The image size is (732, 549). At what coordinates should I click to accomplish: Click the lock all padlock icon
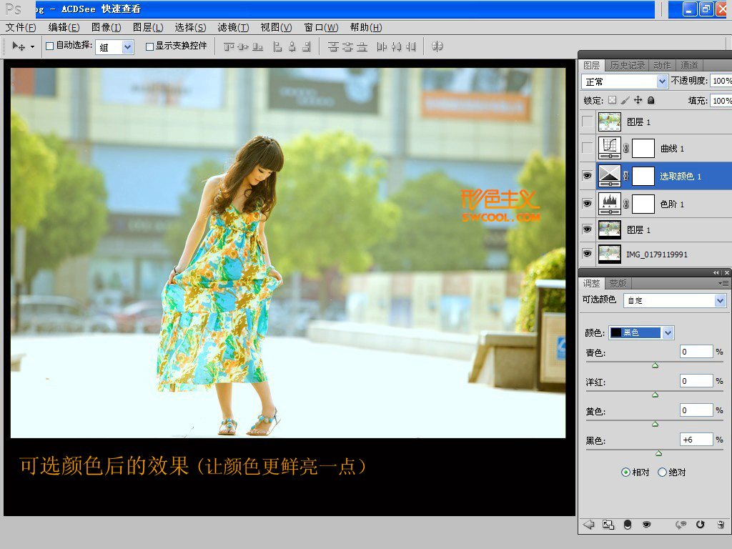pos(651,101)
